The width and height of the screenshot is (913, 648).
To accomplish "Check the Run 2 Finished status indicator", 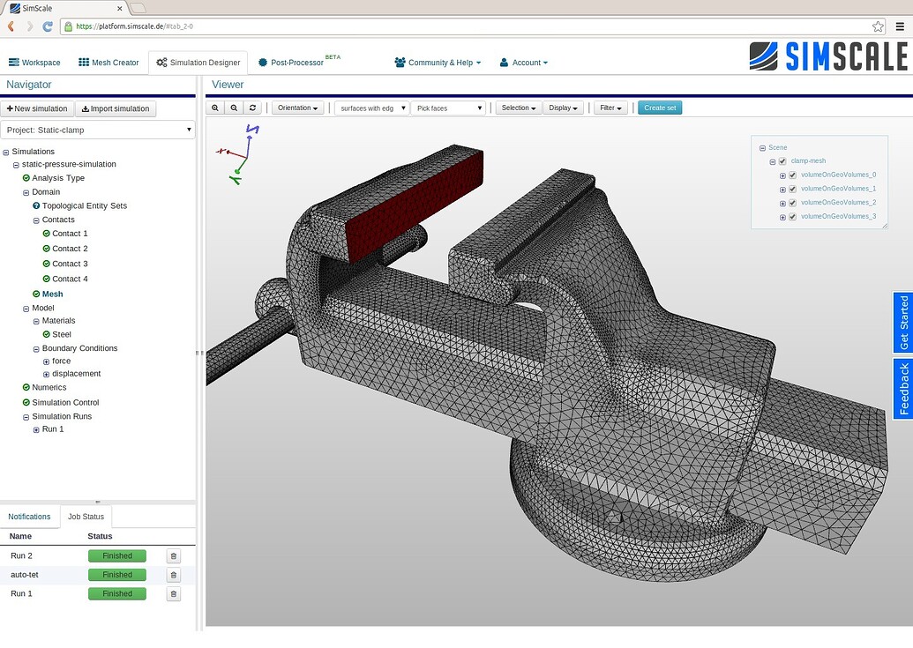I will click(x=116, y=555).
